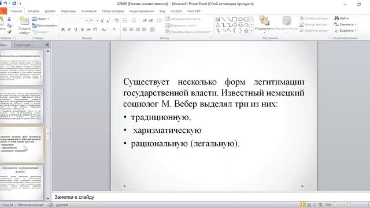Toggle italic К formatting

(x=69, y=29)
